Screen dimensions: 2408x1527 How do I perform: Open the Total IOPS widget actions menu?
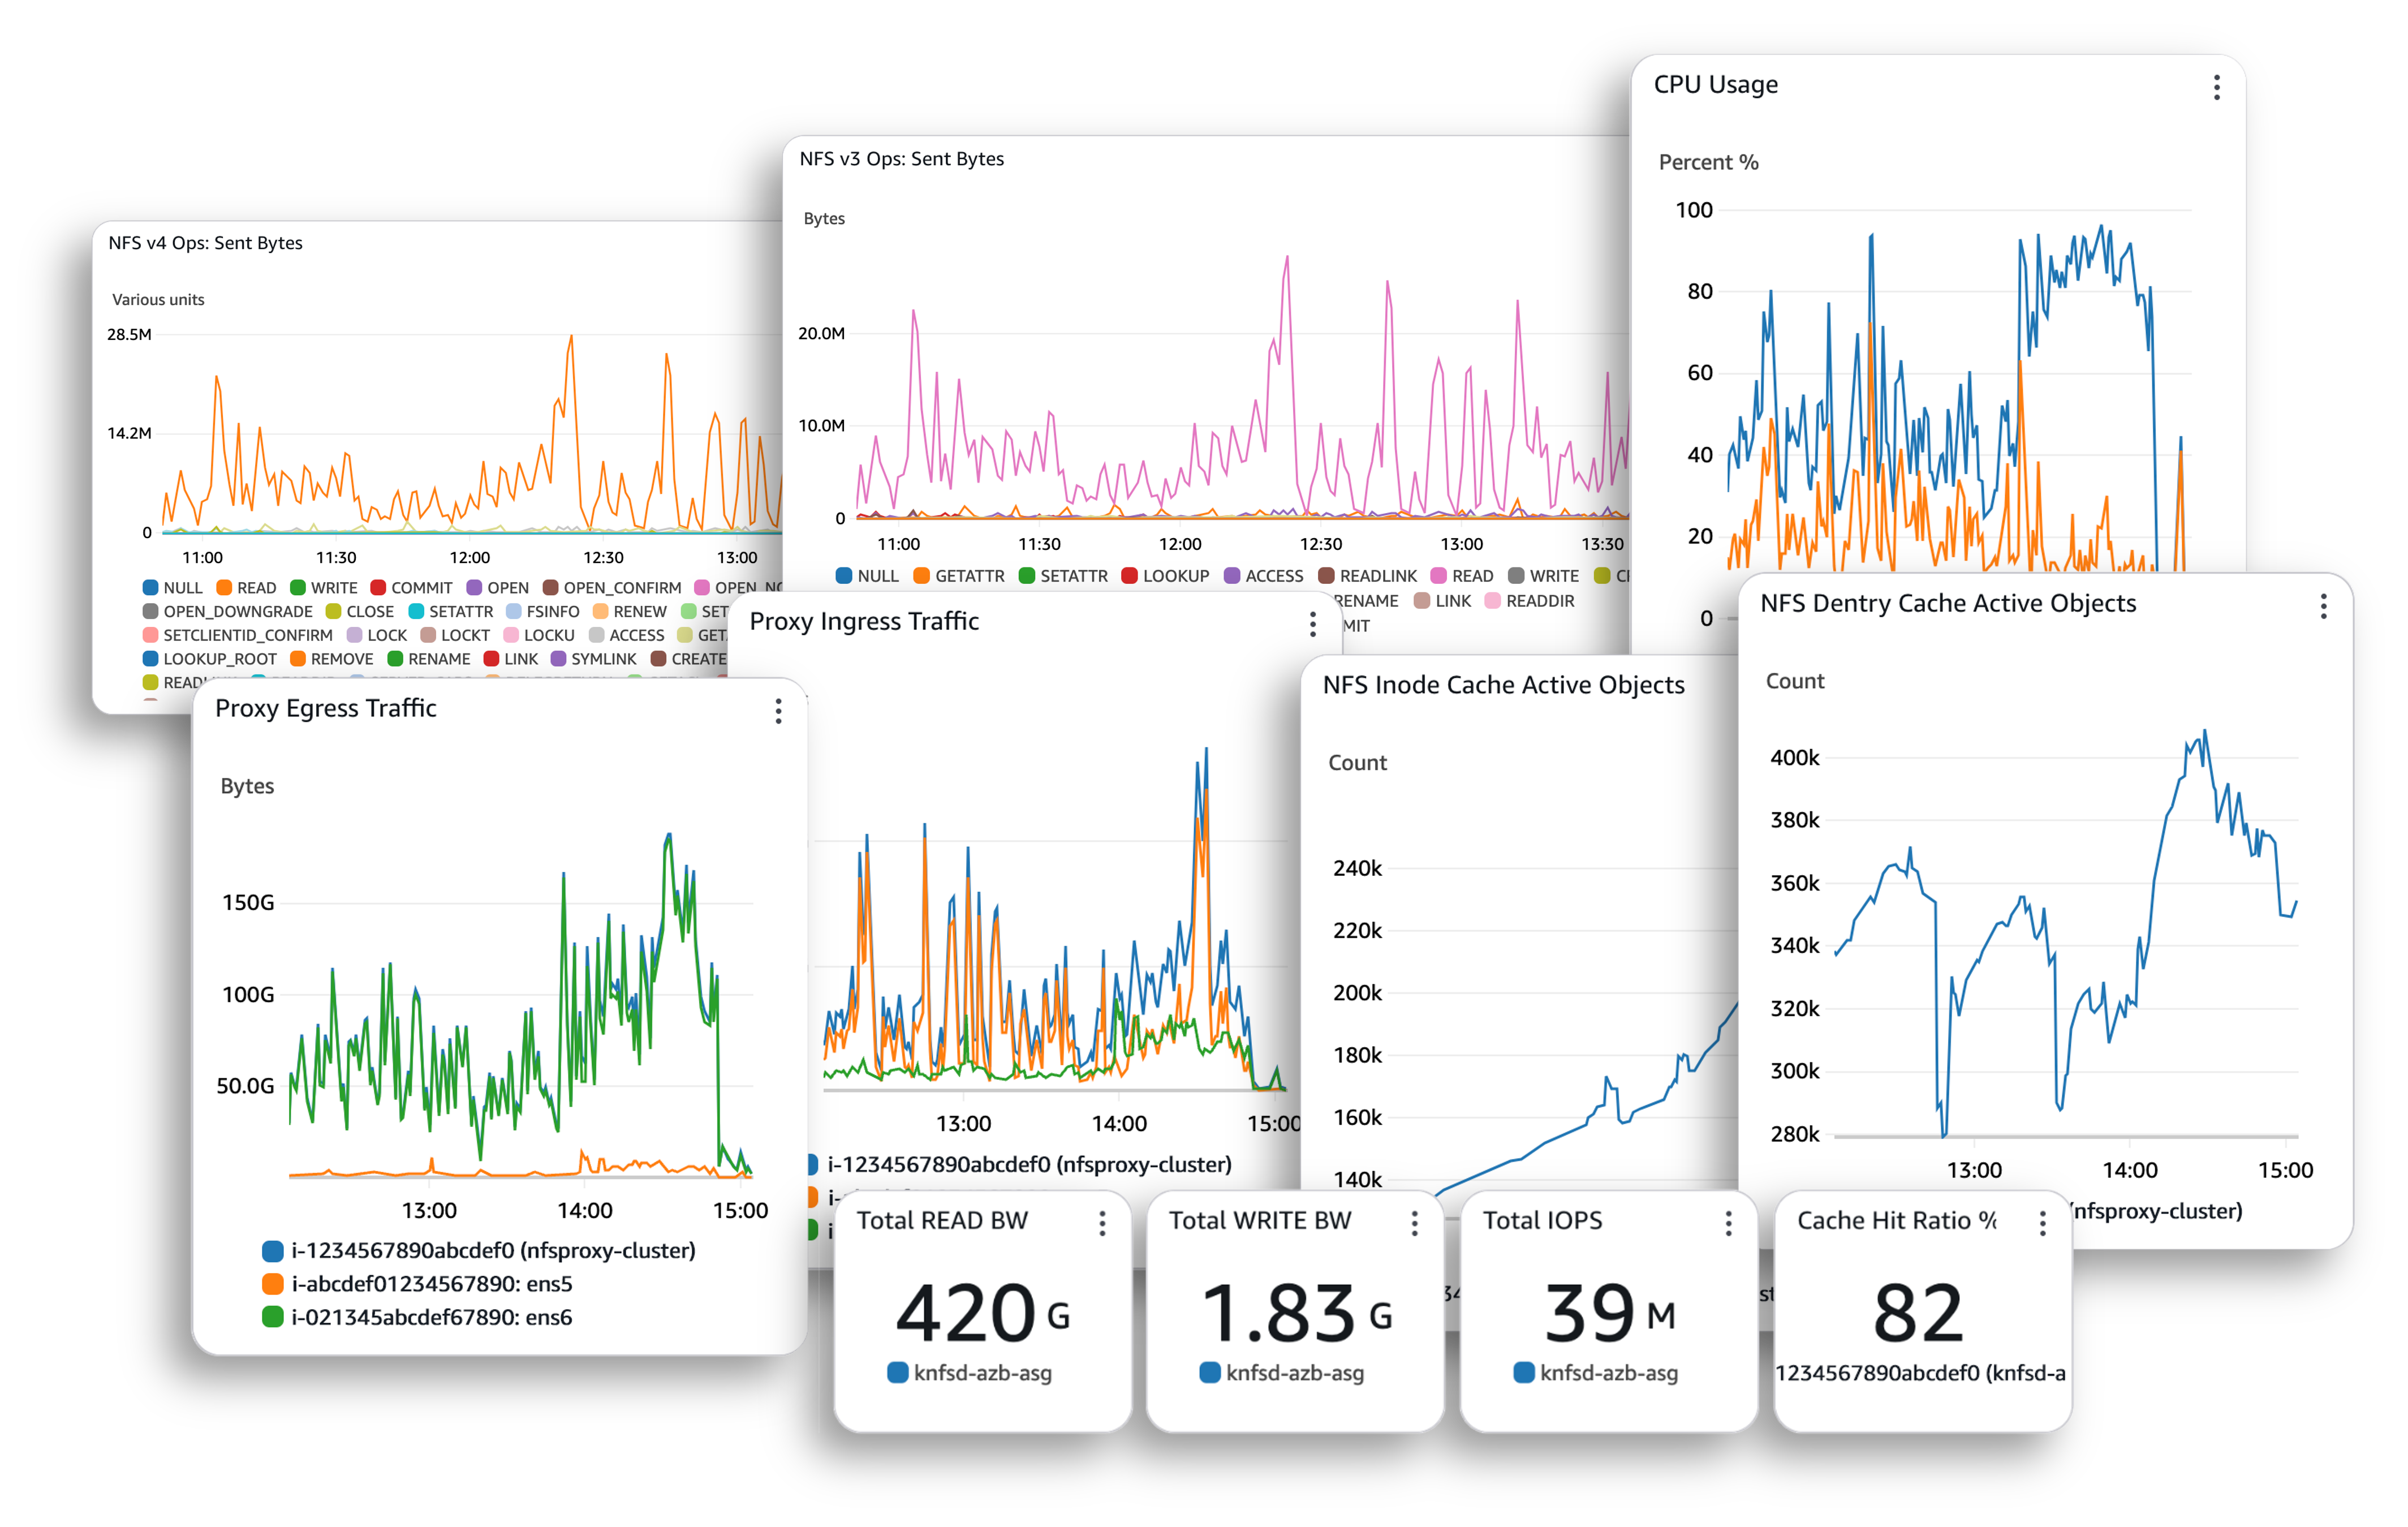click(x=1728, y=1223)
